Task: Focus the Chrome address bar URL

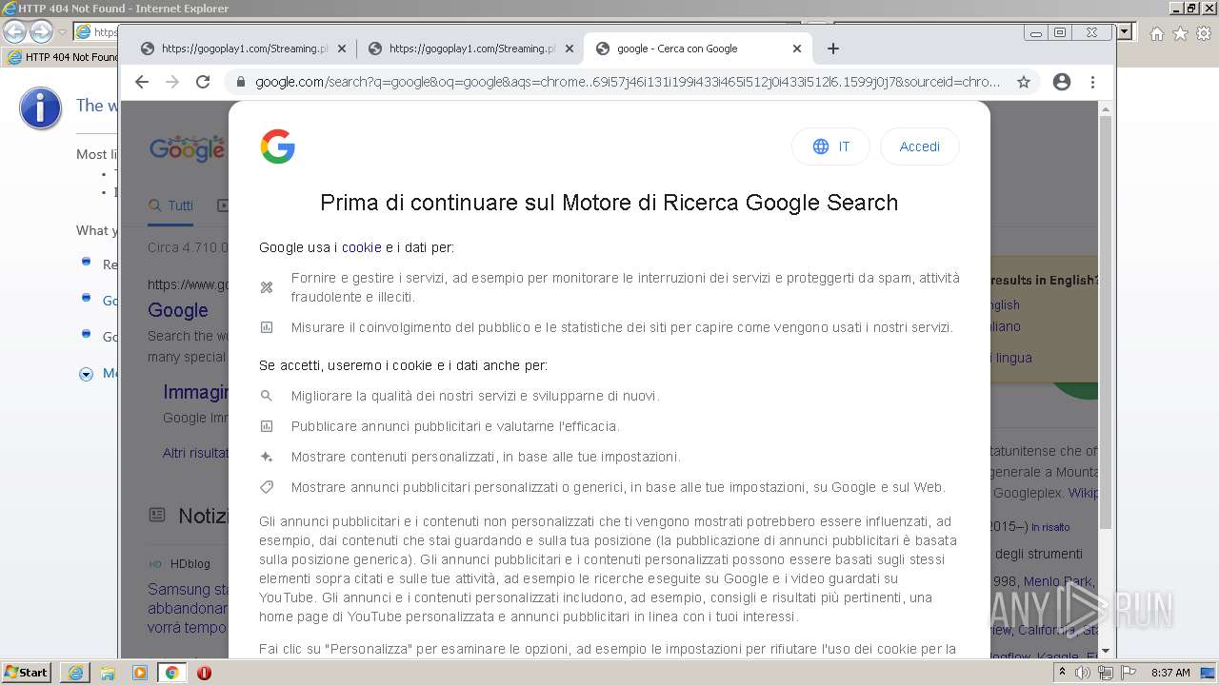Action: [627, 82]
